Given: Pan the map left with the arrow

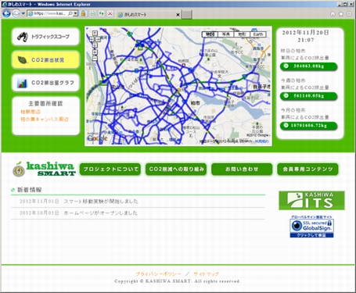Looking at the screenshot, I should point(92,39).
